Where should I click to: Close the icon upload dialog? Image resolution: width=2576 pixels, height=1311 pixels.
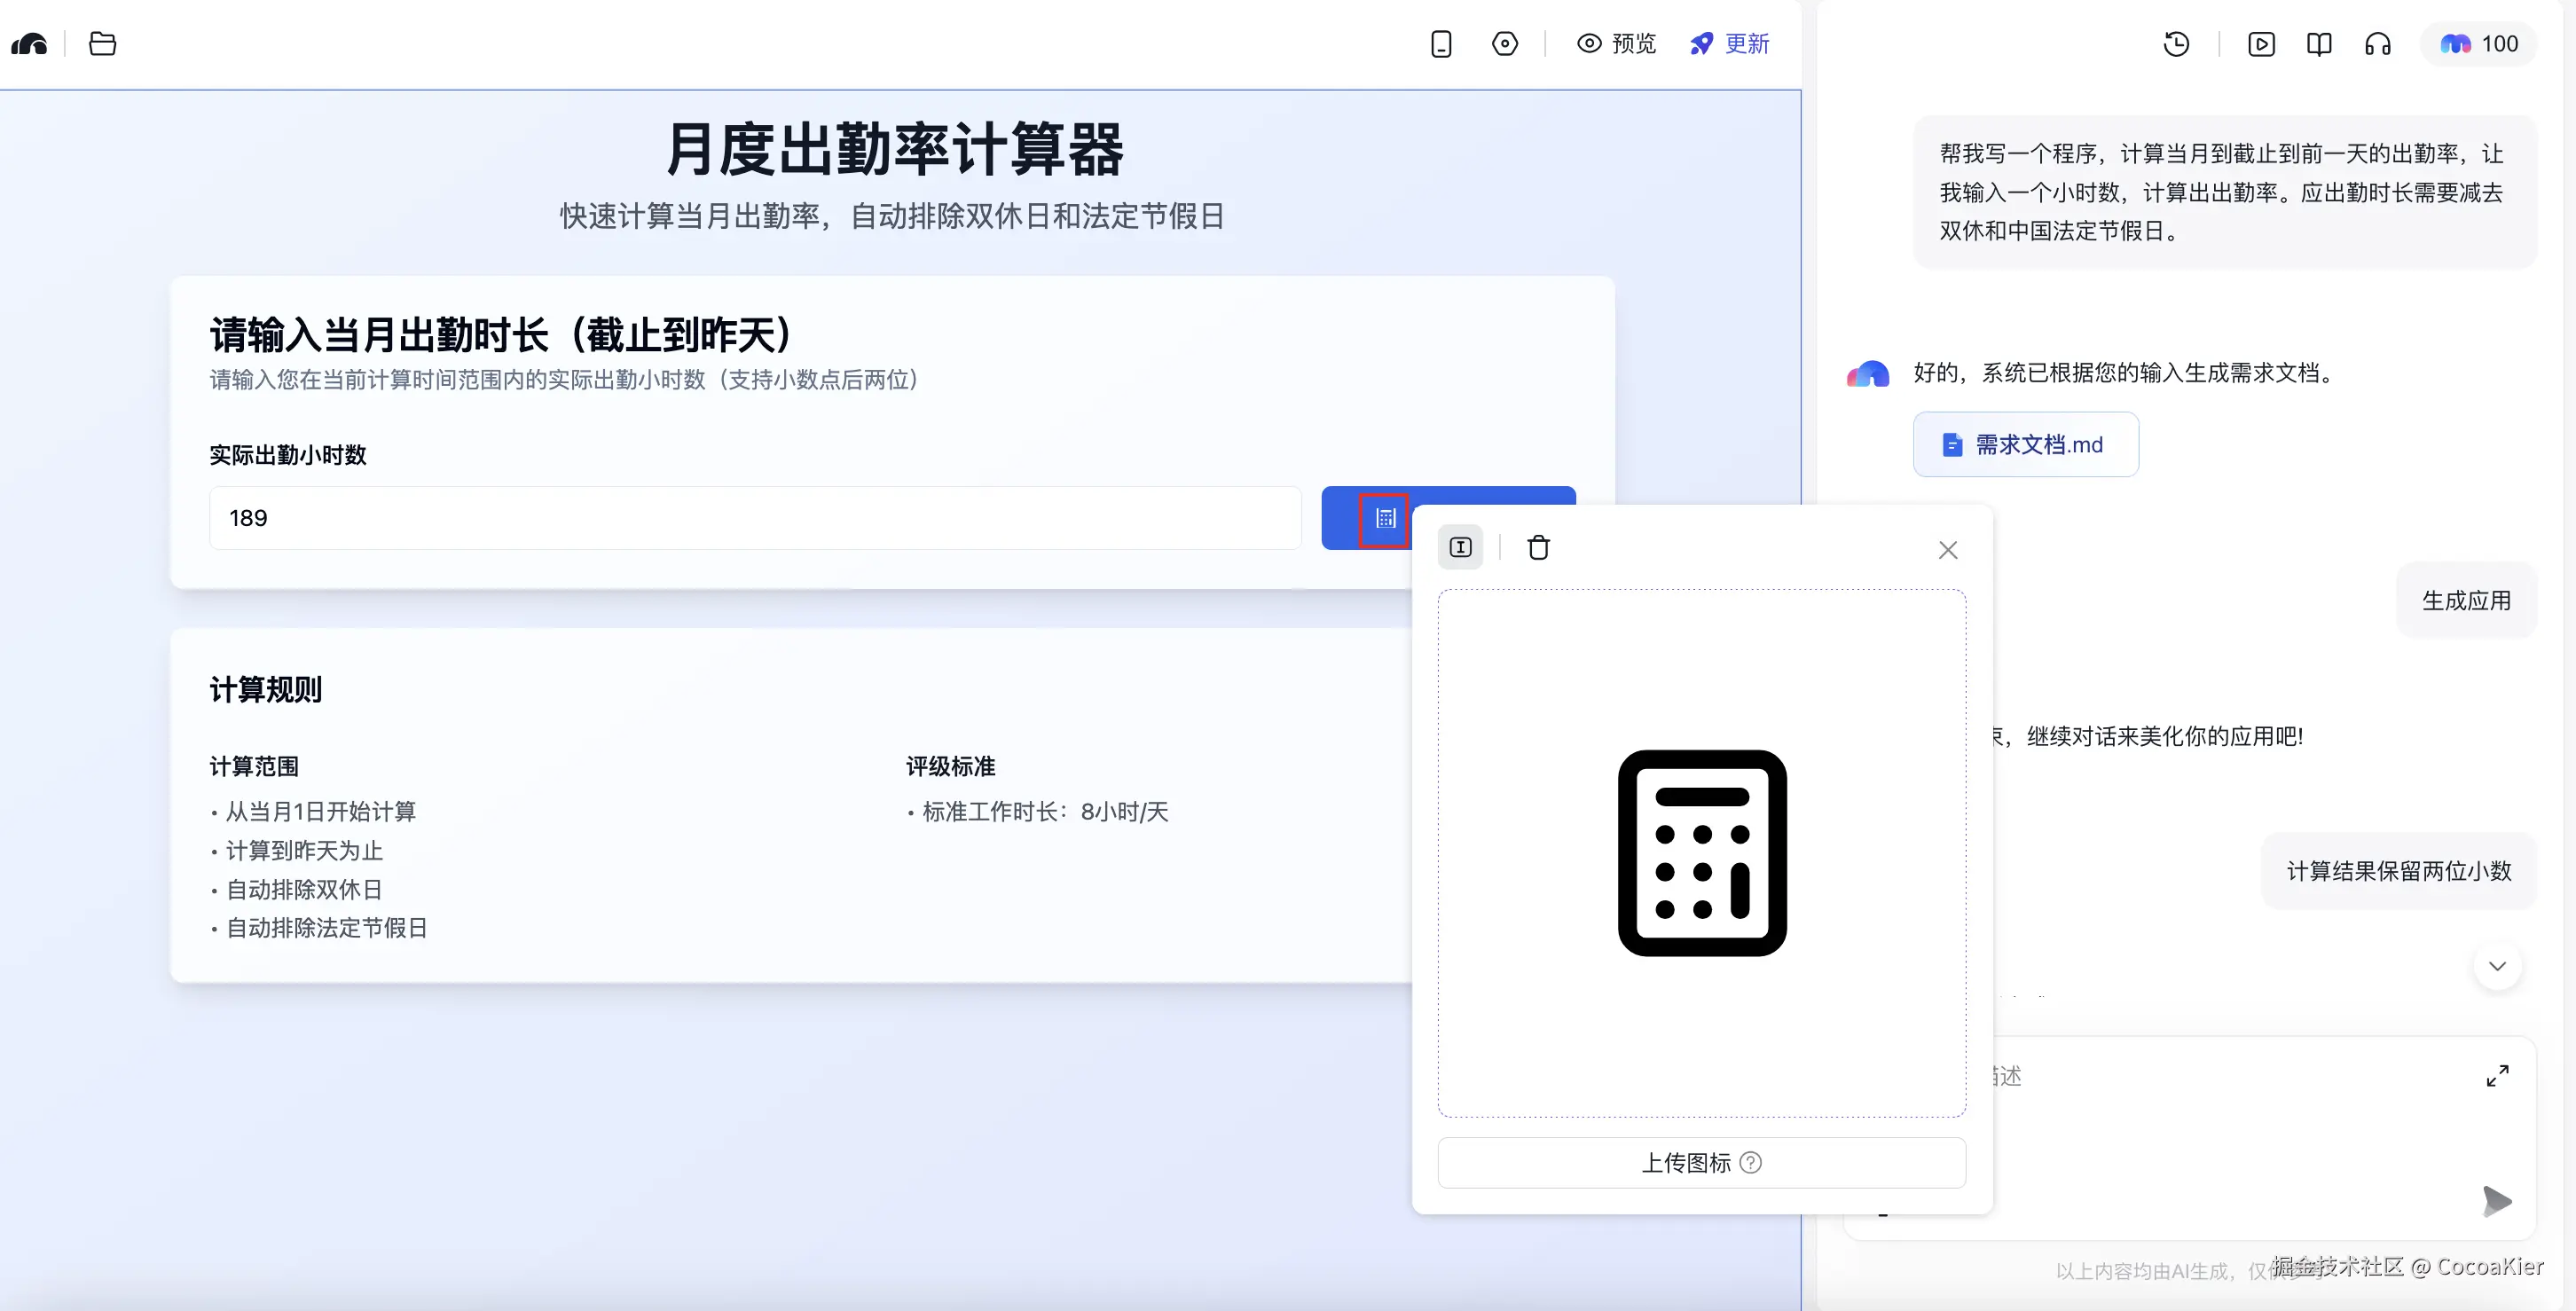tap(1948, 549)
